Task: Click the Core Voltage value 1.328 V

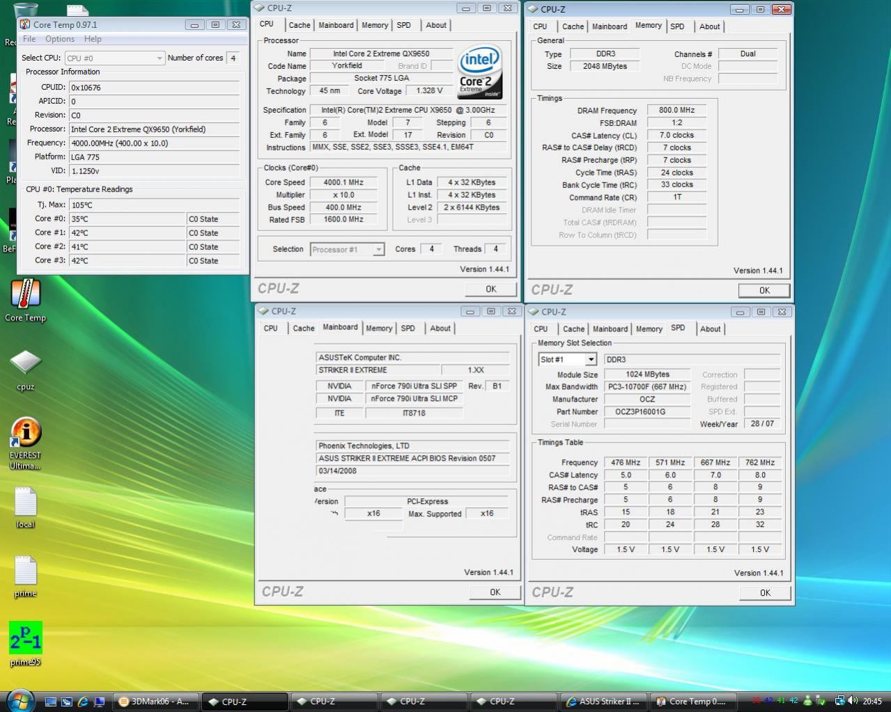Action: 429,90
